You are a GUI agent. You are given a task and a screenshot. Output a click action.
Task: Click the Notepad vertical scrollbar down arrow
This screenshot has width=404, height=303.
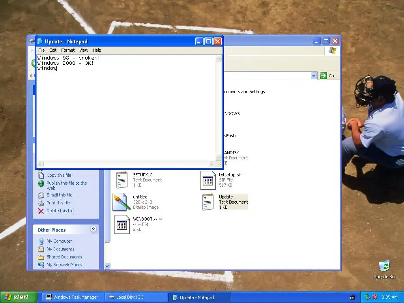coord(218,157)
